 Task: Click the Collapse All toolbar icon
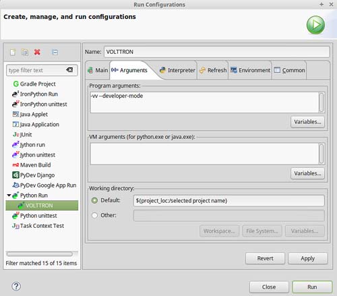[x=55, y=52]
